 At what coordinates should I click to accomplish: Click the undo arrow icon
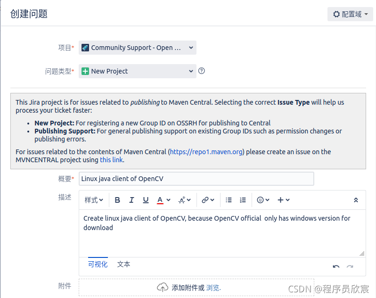point(336,266)
